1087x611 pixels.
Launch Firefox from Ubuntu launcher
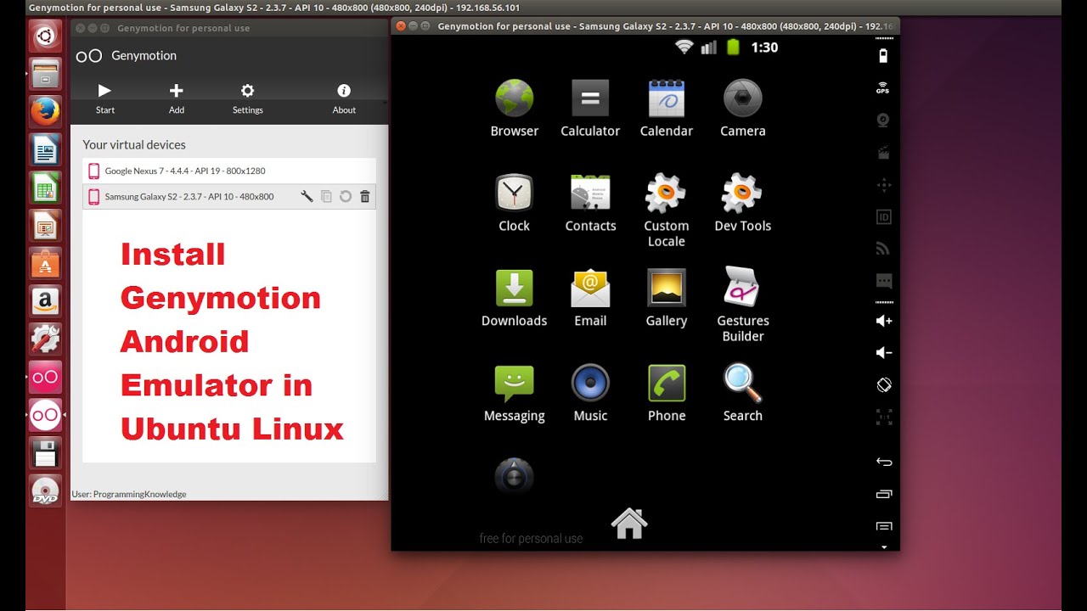(x=45, y=111)
